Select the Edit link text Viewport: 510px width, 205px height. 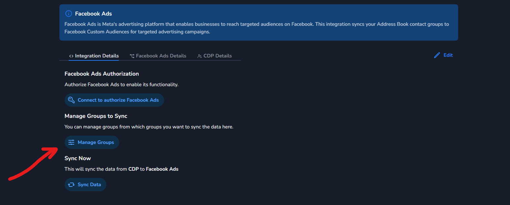448,55
